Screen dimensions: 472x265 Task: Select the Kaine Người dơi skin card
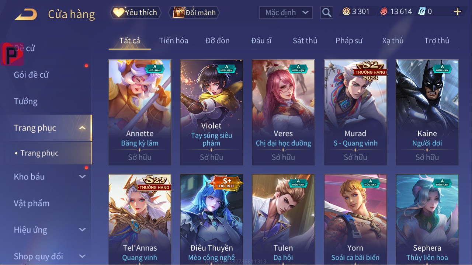(x=427, y=112)
